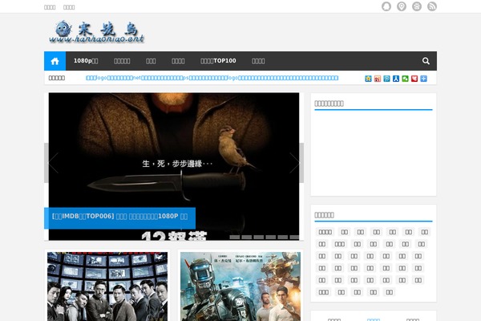Screen dimensions: 481x321
Task: Click the red share icon beside WeChat
Action: pos(414,79)
